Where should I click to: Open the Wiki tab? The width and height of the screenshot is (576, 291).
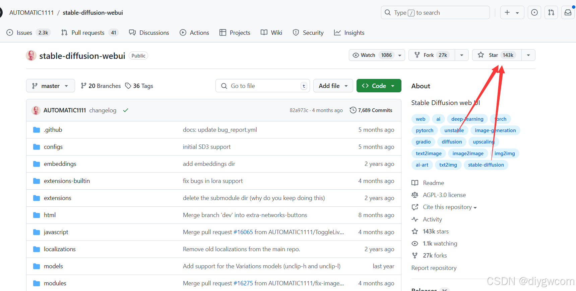[271, 33]
